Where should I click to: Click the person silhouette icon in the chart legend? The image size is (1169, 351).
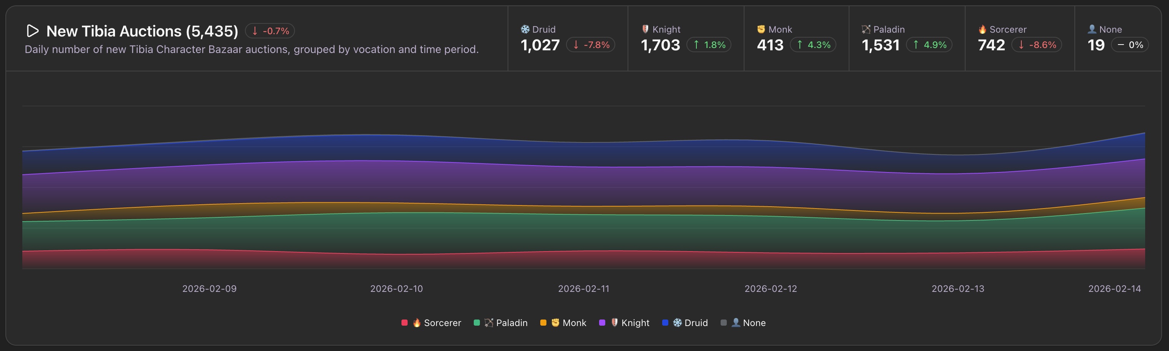click(x=736, y=323)
